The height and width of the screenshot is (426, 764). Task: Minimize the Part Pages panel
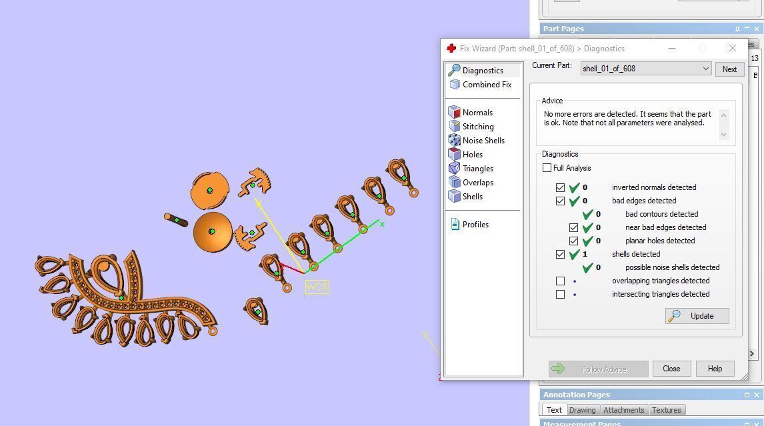pyautogui.click(x=747, y=29)
